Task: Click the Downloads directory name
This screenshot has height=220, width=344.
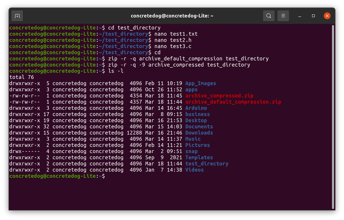Action: coord(199,132)
